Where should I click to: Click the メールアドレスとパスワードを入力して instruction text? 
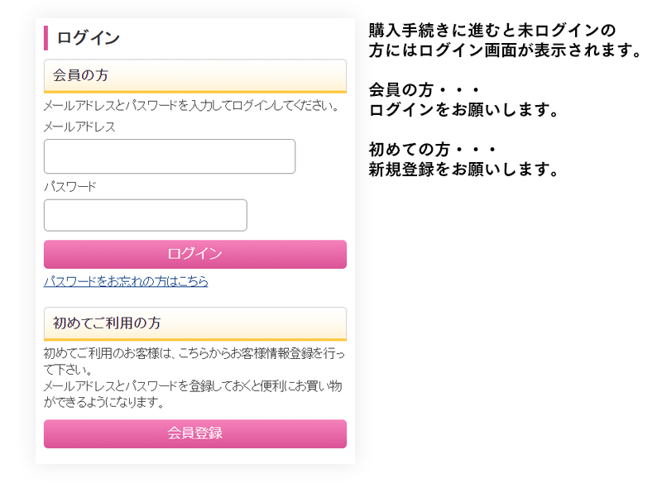[x=192, y=106]
